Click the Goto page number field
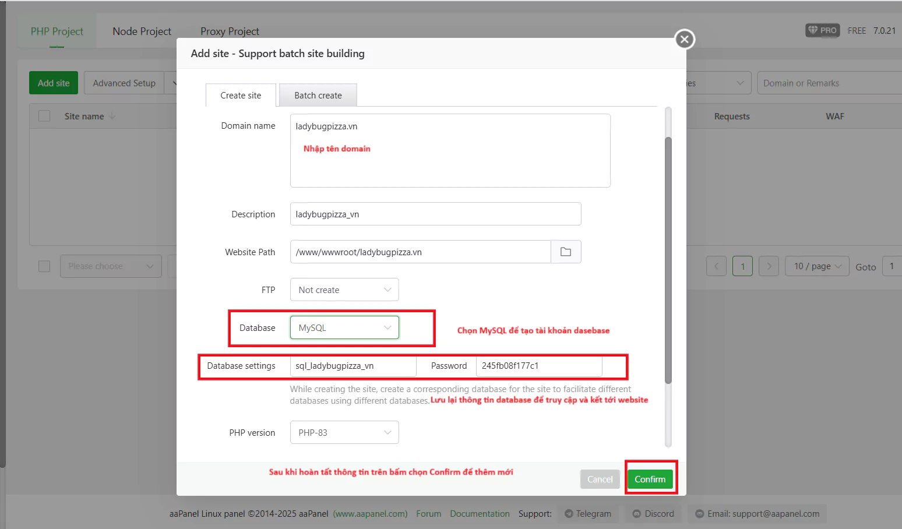Image resolution: width=902 pixels, height=529 pixels. coord(892,266)
